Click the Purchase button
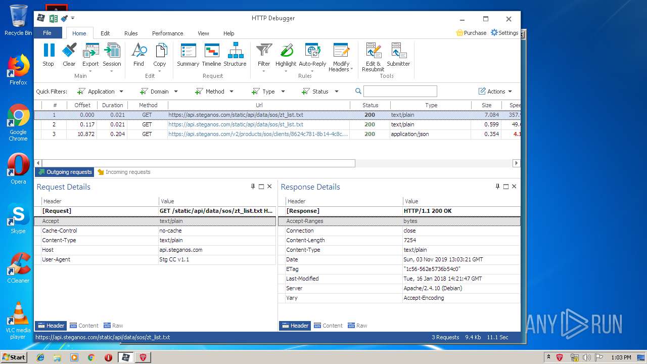Viewport: 647px width, 364px height. coord(471,33)
